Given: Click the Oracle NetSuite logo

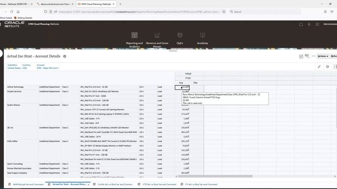Looking at the screenshot, I should point(14,24).
